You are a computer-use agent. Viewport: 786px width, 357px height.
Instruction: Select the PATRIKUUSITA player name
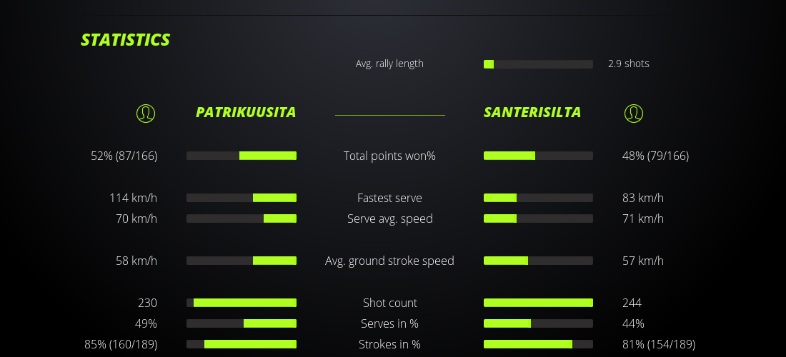point(246,113)
